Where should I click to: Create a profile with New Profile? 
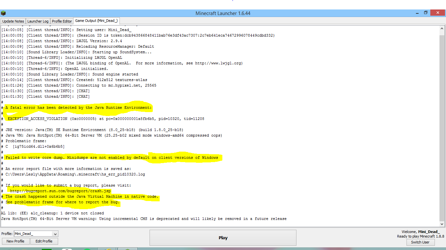click(15, 241)
